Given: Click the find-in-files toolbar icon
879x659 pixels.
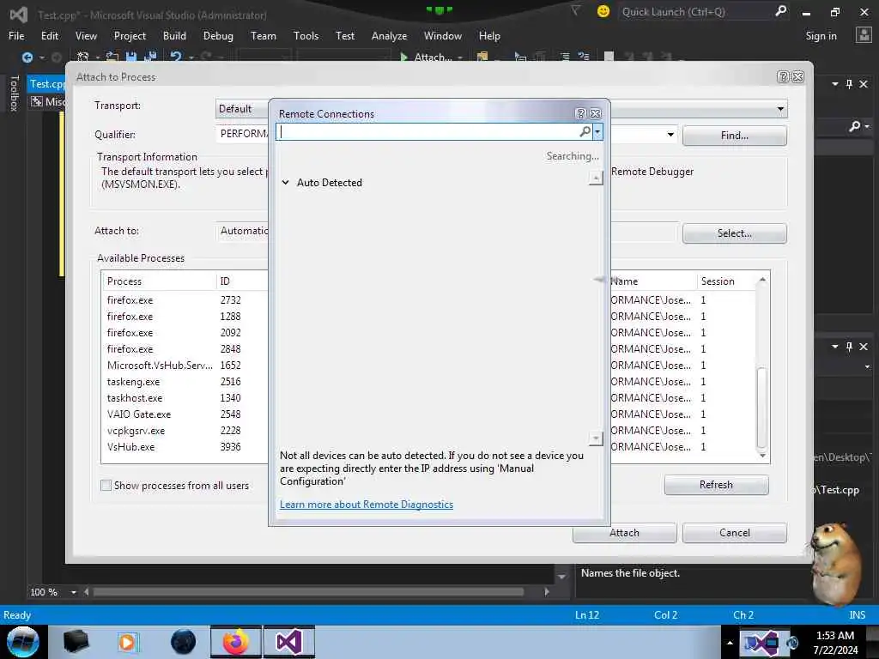Looking at the screenshot, I should coord(482,57).
